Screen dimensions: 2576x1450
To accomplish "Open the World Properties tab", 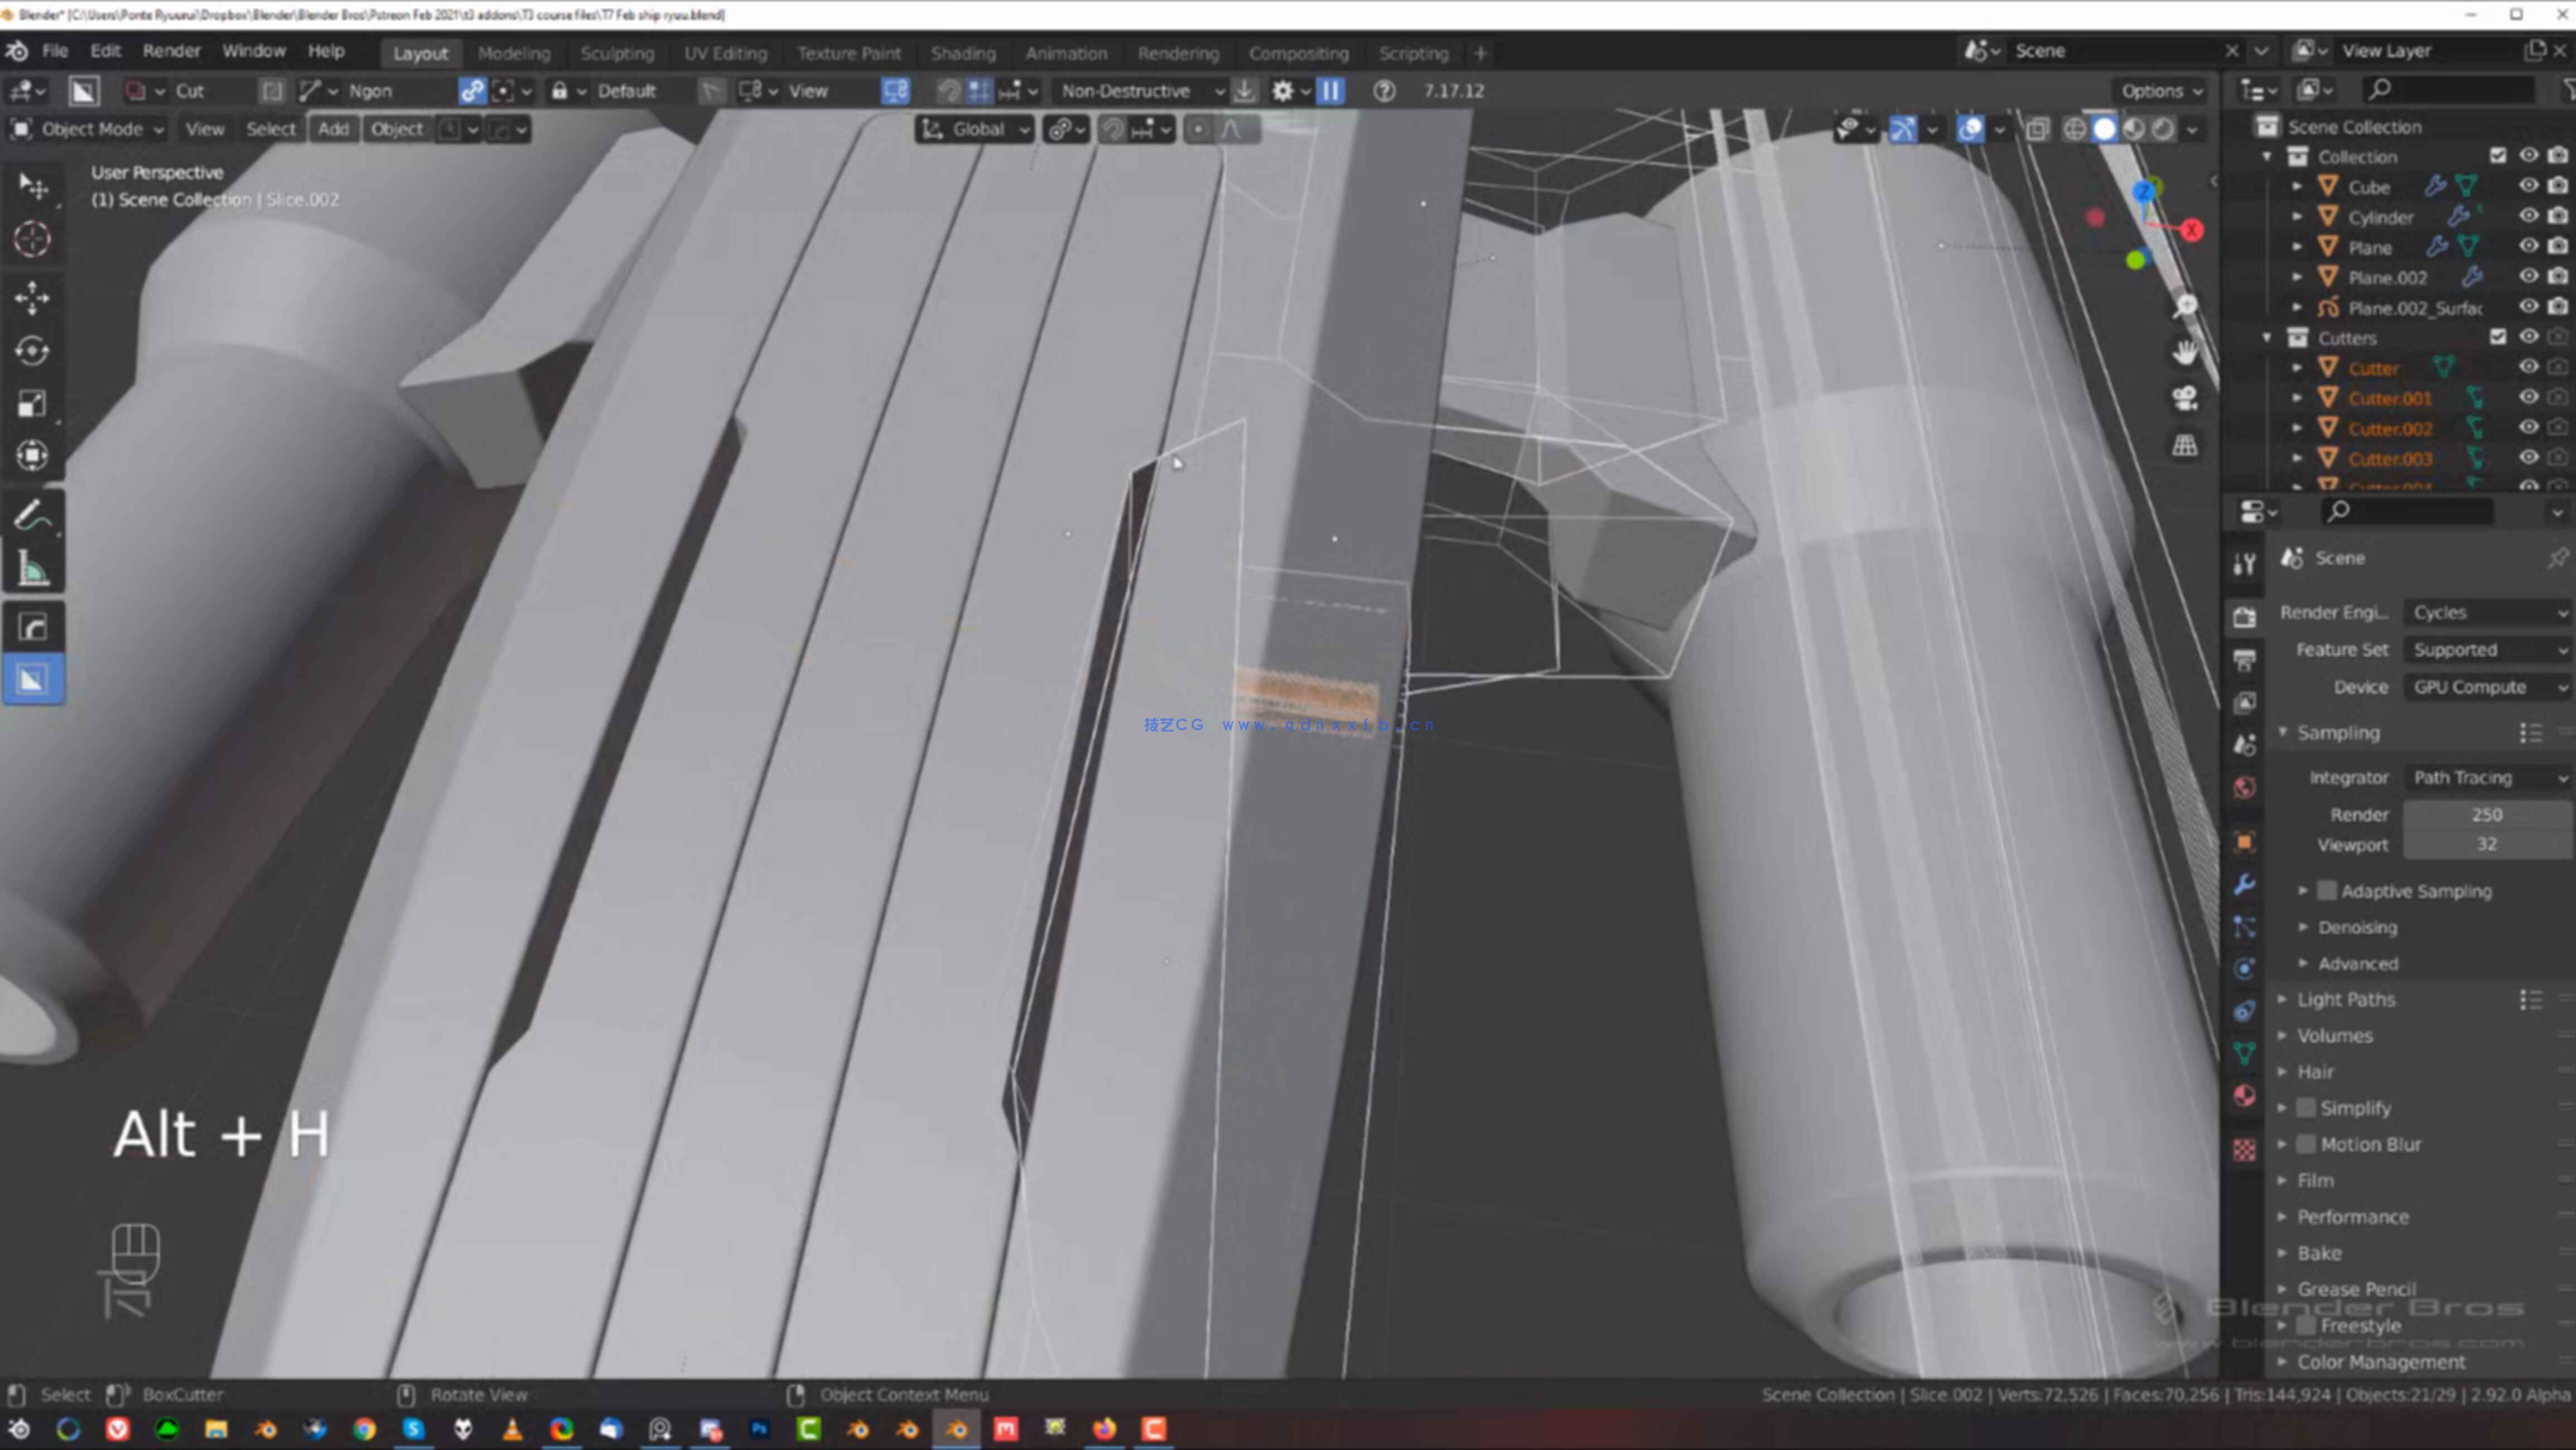I will click(x=2245, y=788).
